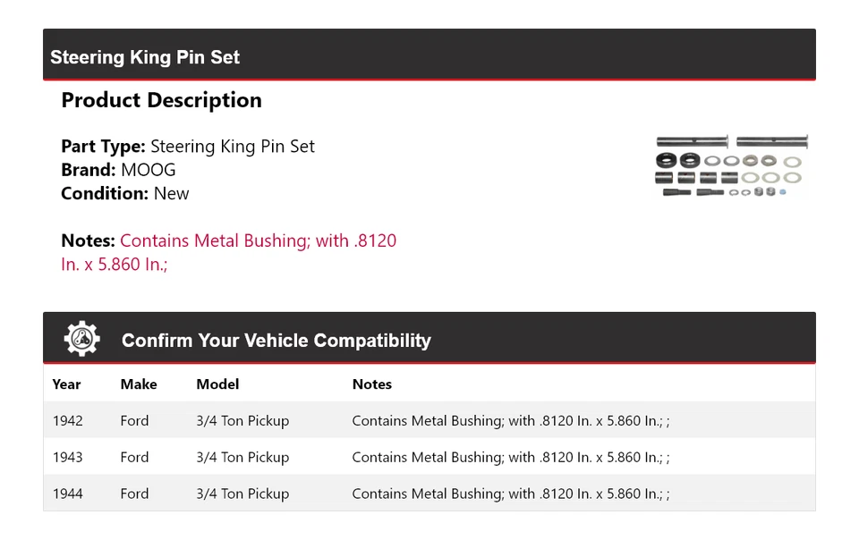Select the 1943 year row
Screen dimensions: 859x540
(68, 457)
